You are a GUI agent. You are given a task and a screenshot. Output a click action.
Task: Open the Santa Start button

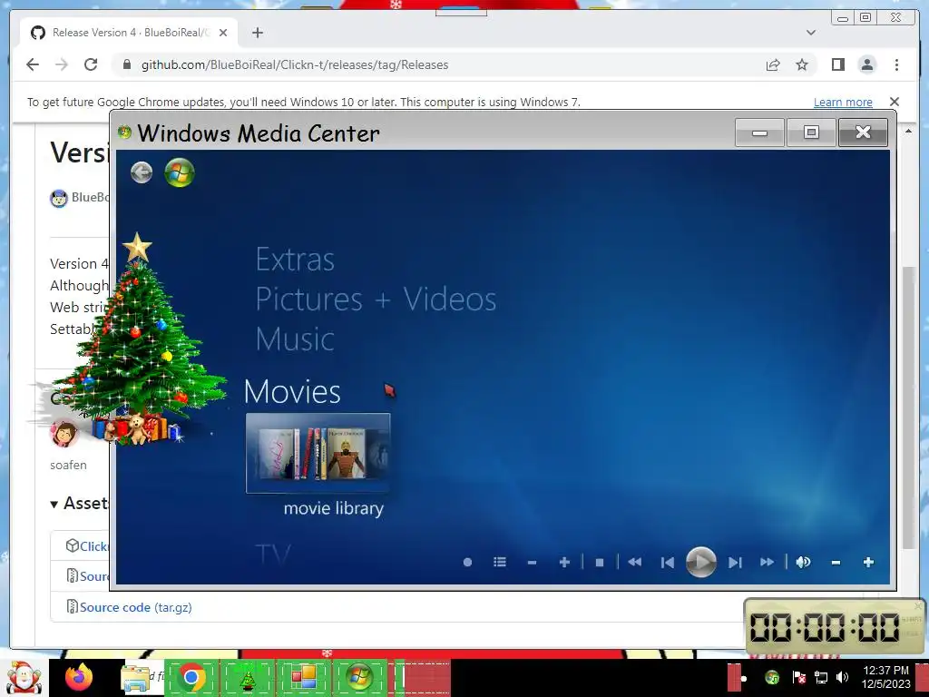(23, 677)
